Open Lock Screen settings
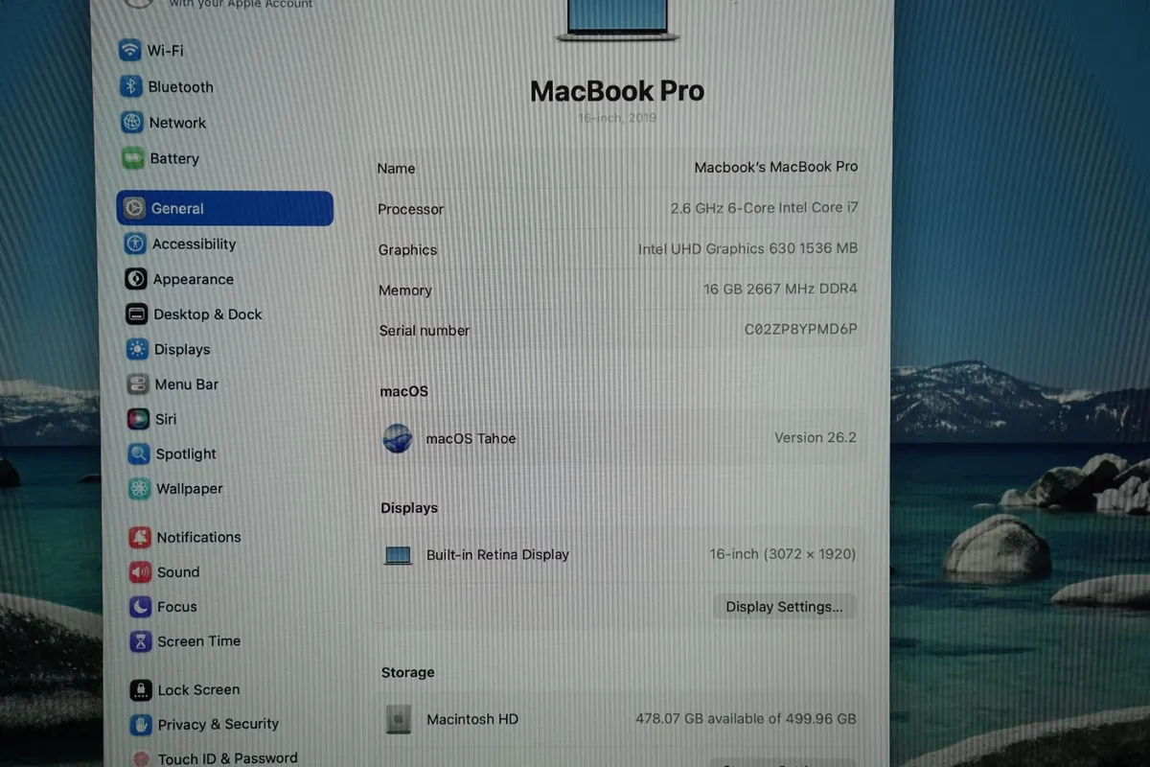This screenshot has height=767, width=1150. [x=143, y=689]
